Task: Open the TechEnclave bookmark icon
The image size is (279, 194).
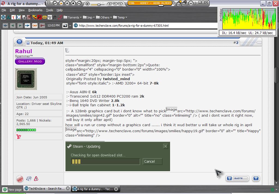Action: pos(3,17)
